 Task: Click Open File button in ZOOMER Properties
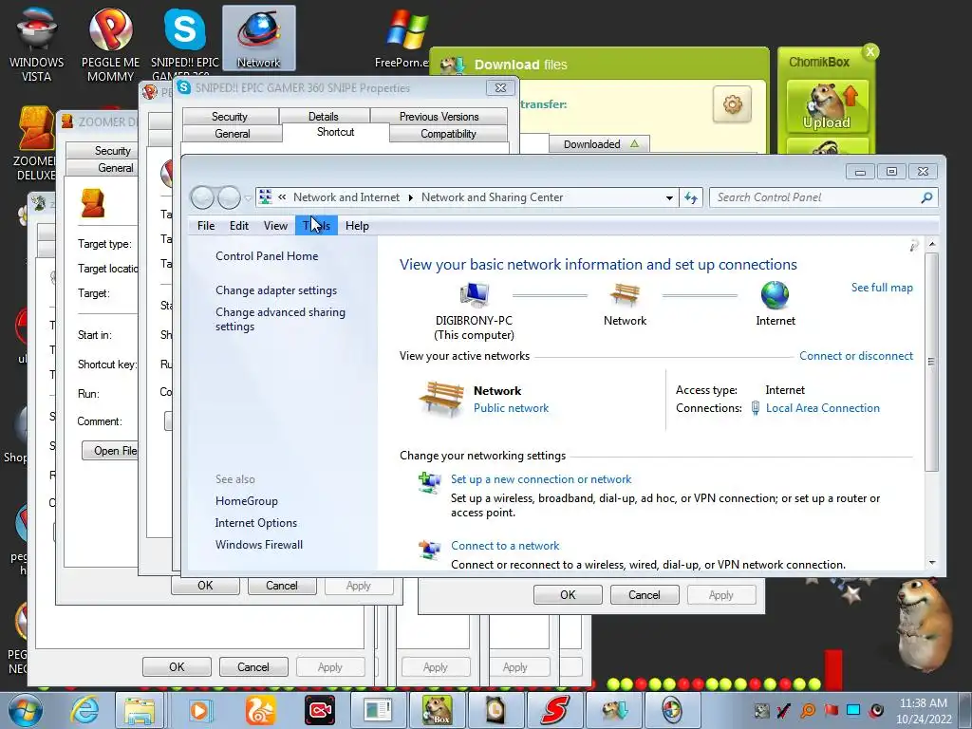(110, 451)
